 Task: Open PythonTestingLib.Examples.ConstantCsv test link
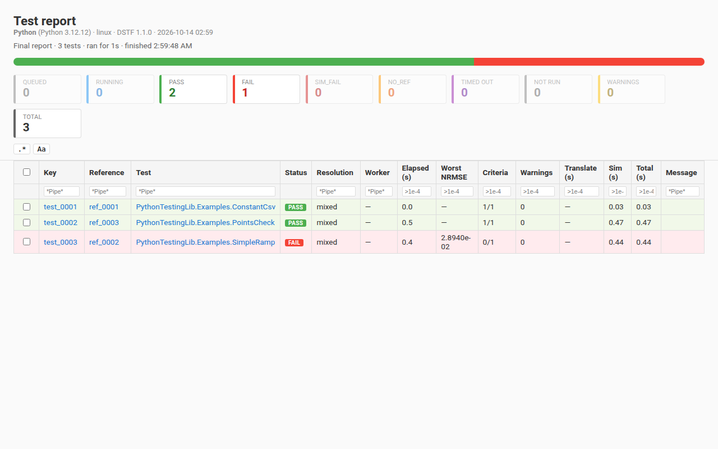[205, 207]
